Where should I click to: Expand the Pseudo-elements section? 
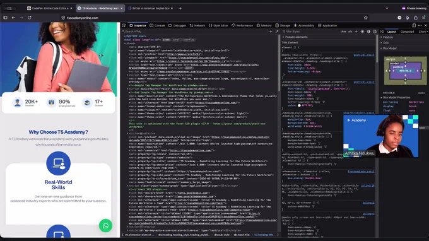point(283,37)
